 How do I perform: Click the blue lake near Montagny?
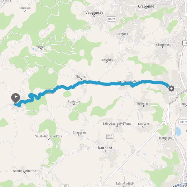(x=178, y=132)
